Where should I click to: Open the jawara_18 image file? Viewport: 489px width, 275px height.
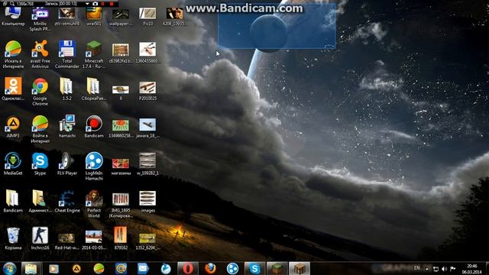(x=147, y=128)
